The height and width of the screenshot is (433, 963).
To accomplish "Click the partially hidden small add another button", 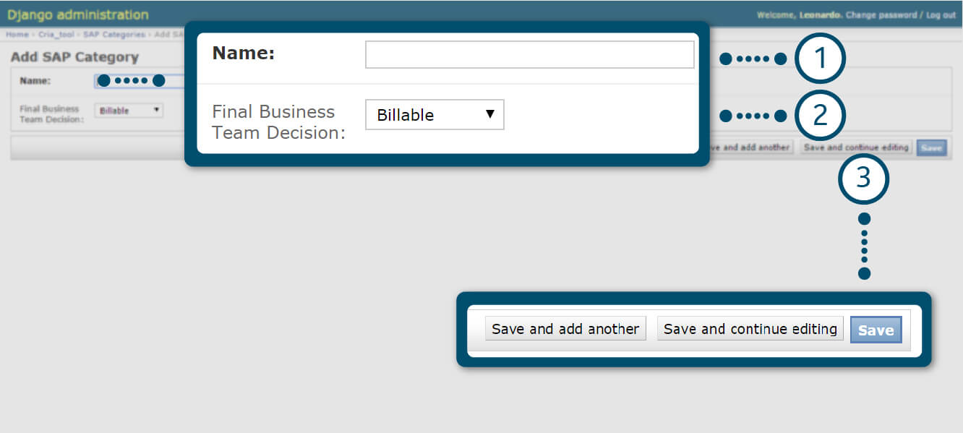I will (749, 147).
